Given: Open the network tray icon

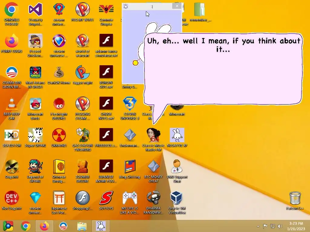Looking at the screenshot, I should pyautogui.click(x=273, y=226).
